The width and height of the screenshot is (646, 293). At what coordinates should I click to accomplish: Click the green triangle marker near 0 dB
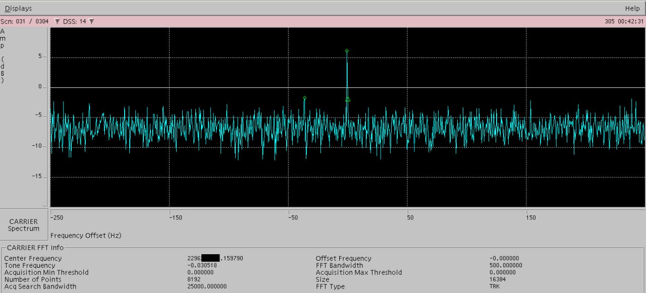pyautogui.click(x=348, y=99)
